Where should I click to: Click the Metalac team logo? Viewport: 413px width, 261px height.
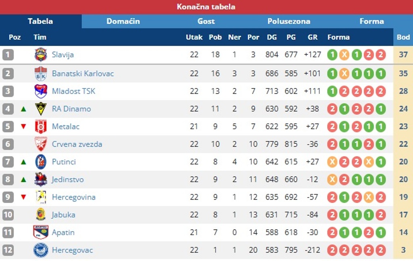(41, 126)
